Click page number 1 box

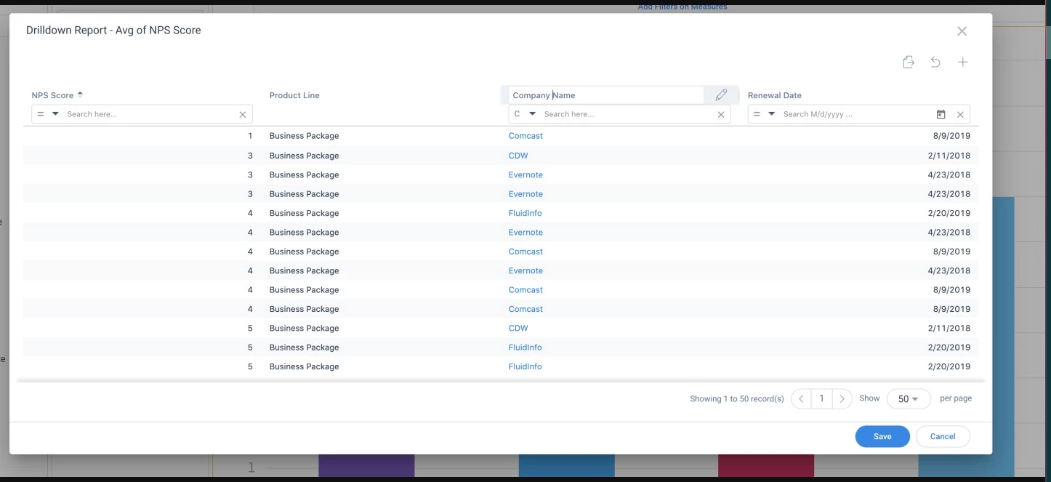(821, 399)
